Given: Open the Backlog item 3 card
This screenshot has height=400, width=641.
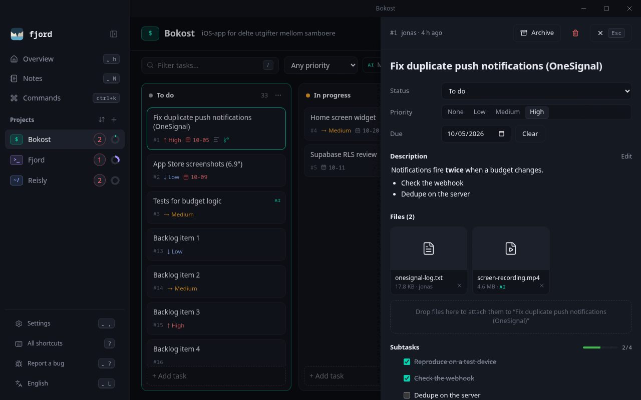Looking at the screenshot, I should point(216,318).
